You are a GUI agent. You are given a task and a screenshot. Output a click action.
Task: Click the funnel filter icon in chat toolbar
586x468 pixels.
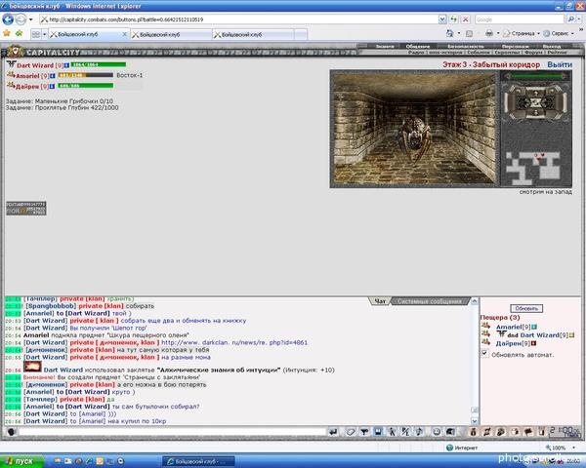point(364,432)
